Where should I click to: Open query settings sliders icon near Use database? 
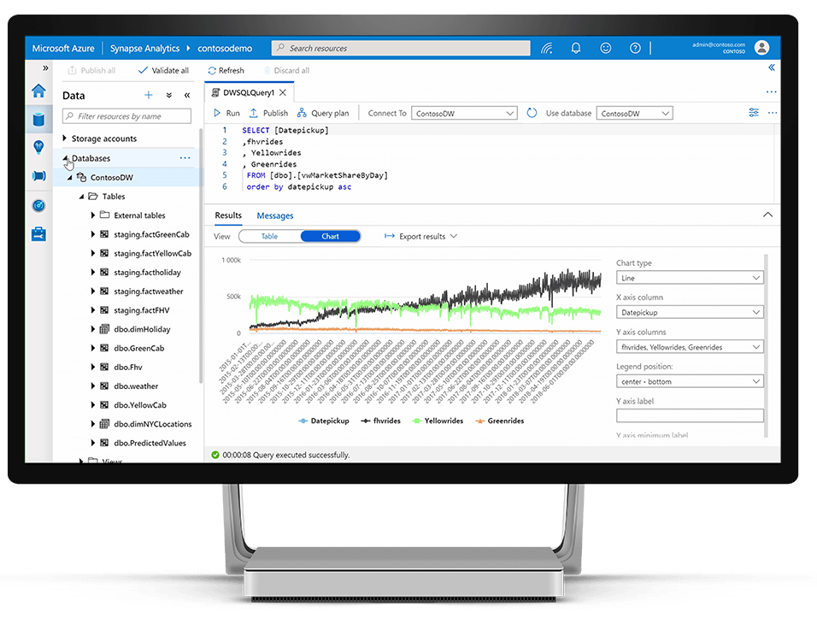[753, 112]
